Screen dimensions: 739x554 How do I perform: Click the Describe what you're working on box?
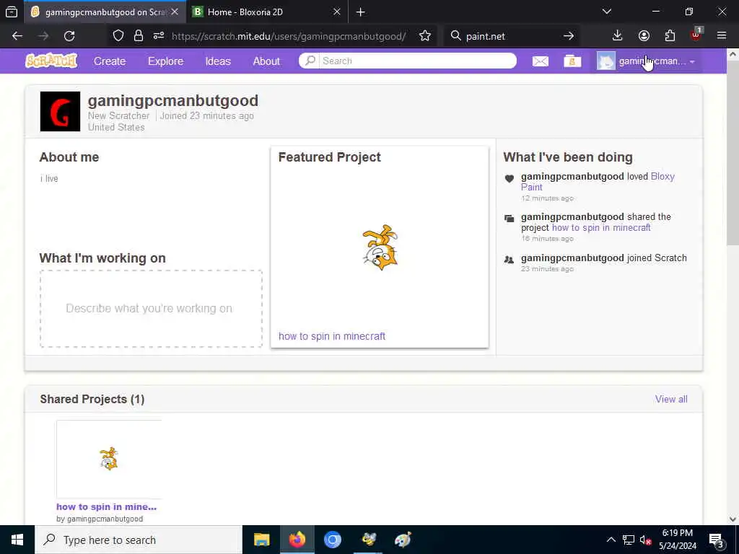tap(151, 309)
